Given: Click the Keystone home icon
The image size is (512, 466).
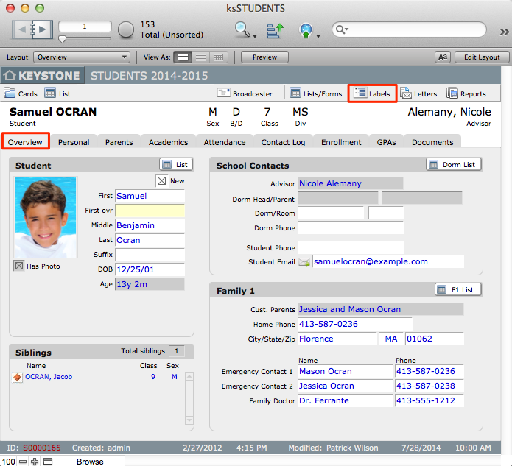Looking at the screenshot, I should [10, 76].
